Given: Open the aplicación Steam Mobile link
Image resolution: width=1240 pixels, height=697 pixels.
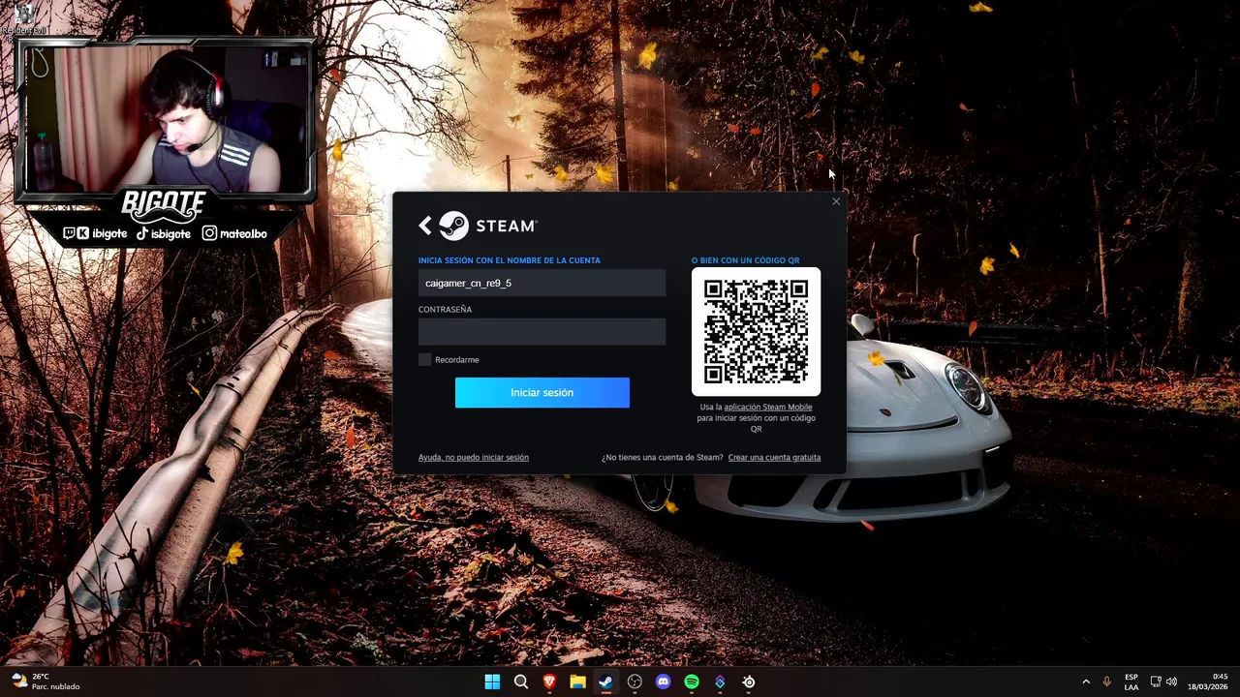Looking at the screenshot, I should (x=768, y=407).
